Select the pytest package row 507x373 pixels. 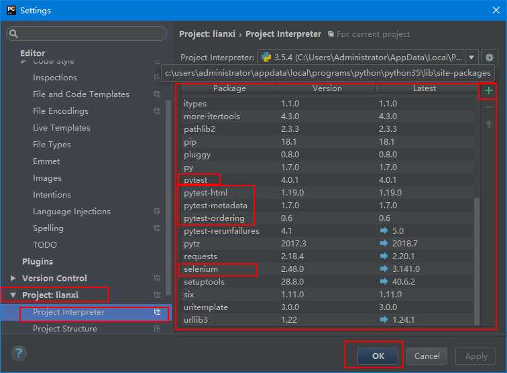(327, 180)
